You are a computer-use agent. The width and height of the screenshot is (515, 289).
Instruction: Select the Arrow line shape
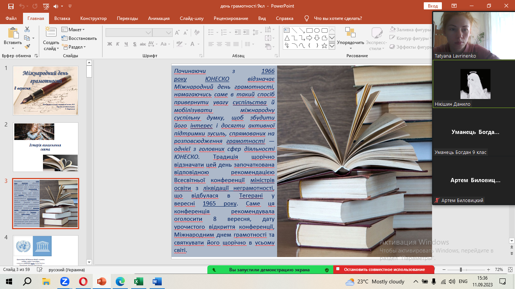(302, 30)
